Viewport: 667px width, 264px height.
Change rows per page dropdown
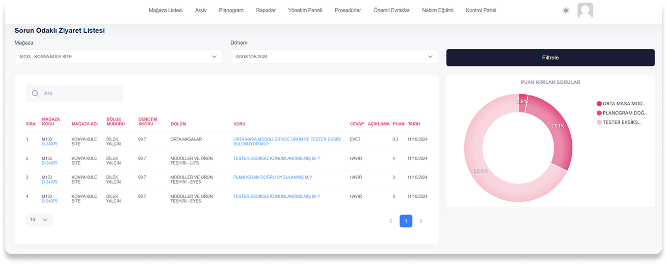39,220
